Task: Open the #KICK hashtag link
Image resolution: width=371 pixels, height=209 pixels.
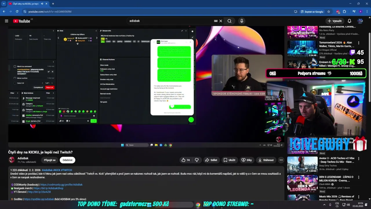Action: coord(57,170)
